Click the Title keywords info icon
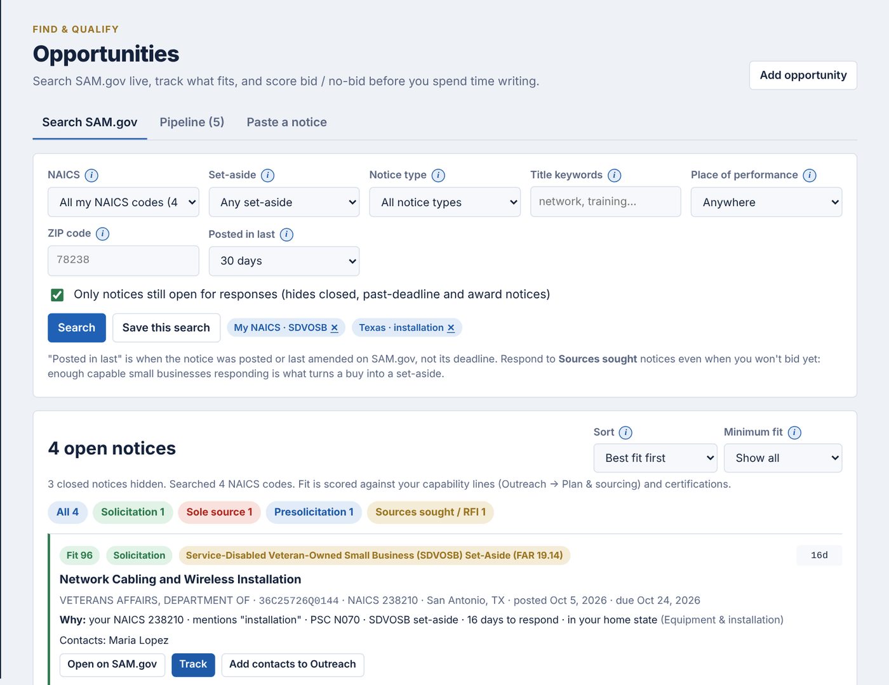The height and width of the screenshot is (685, 889). coord(614,175)
